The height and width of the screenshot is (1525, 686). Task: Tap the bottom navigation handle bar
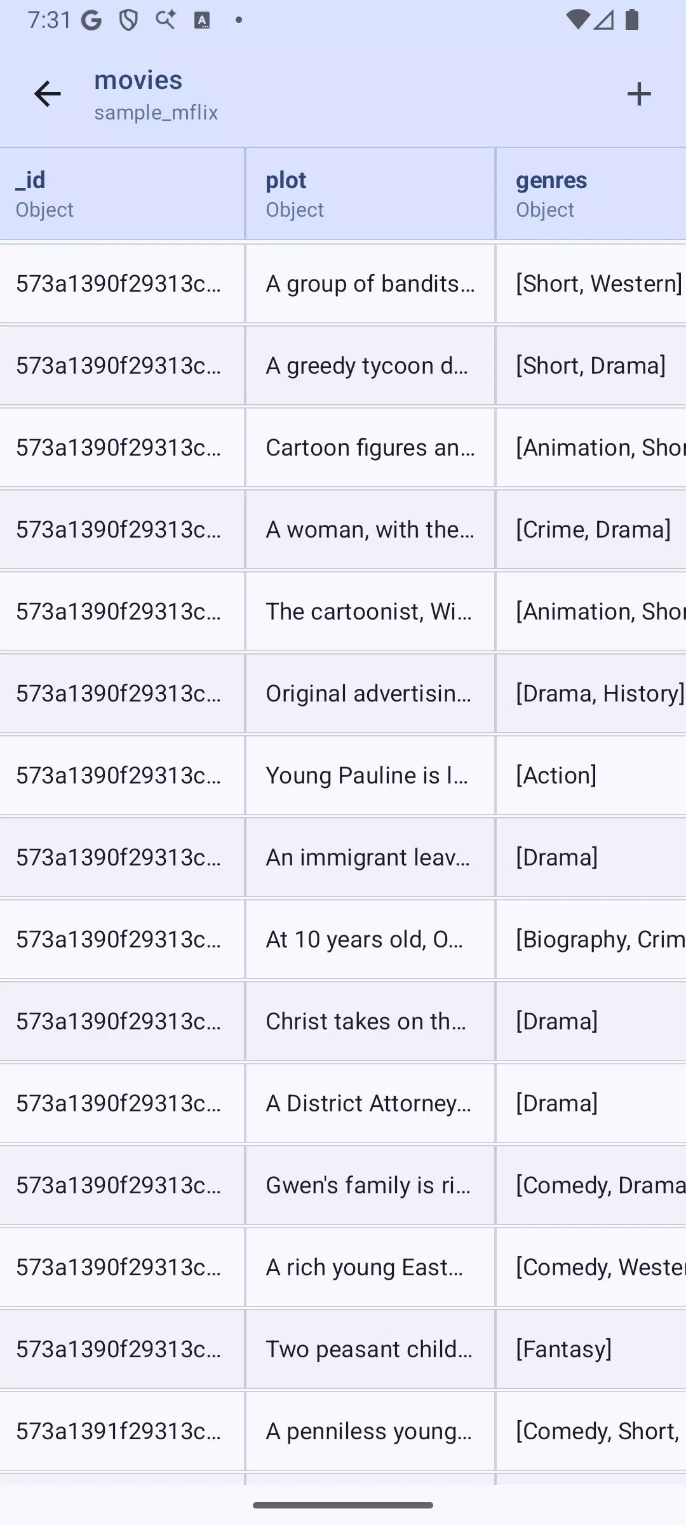point(343,1505)
